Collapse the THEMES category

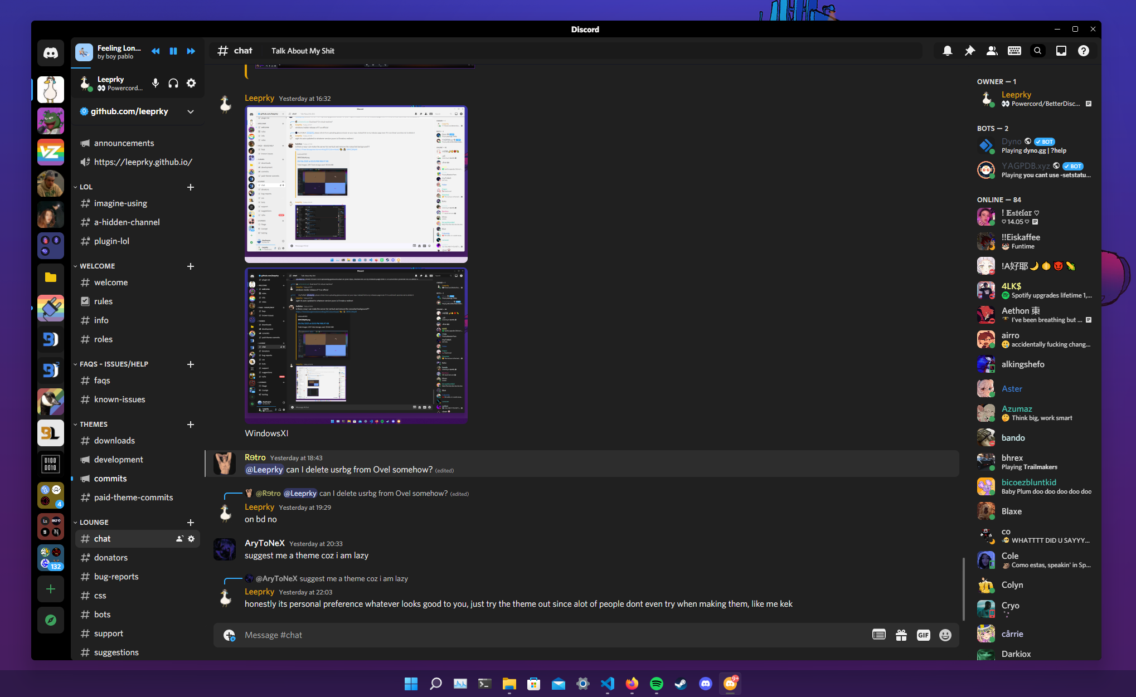[x=93, y=425]
